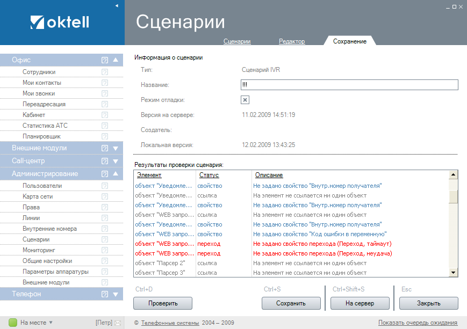Expand the Внешние модули section
Viewport: 467px width, 329px height.
(x=116, y=148)
